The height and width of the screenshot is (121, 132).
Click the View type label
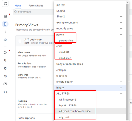(23, 75)
